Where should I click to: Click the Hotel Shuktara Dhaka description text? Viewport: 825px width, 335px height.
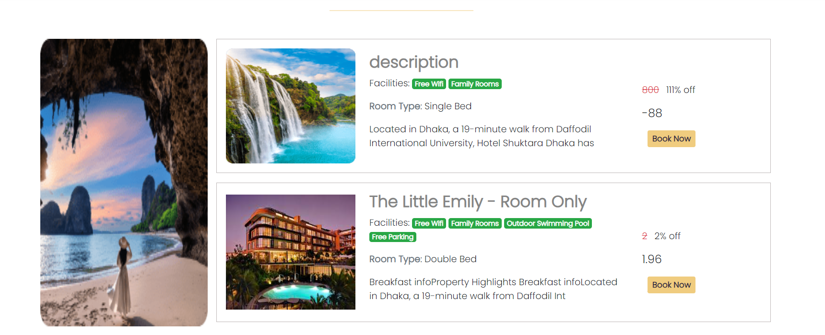click(x=482, y=136)
